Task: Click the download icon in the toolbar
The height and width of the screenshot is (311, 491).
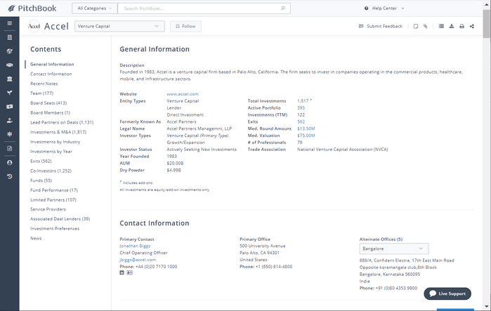Action: click(x=451, y=26)
